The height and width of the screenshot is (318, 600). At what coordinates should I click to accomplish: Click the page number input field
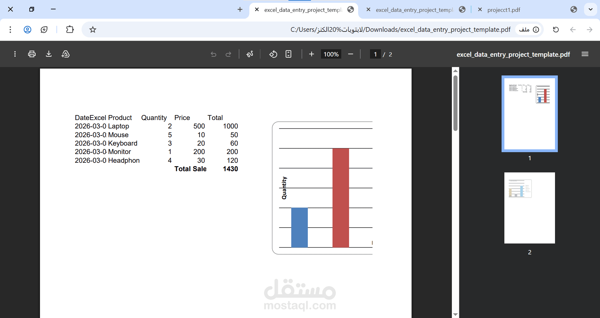375,54
